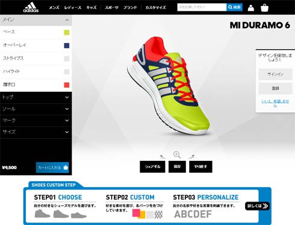The image size is (295, 225).
Task: Click the 保存 save button
Action: 177,167
